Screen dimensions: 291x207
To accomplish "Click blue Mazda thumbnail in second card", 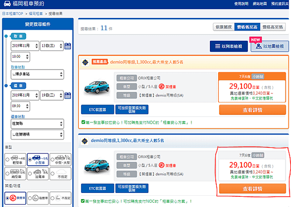I will coord(97,166).
